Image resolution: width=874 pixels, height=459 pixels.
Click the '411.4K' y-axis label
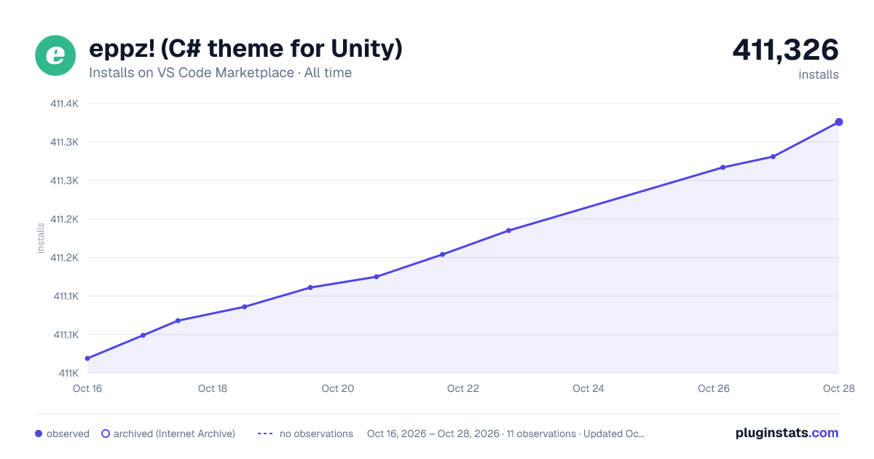(64, 104)
